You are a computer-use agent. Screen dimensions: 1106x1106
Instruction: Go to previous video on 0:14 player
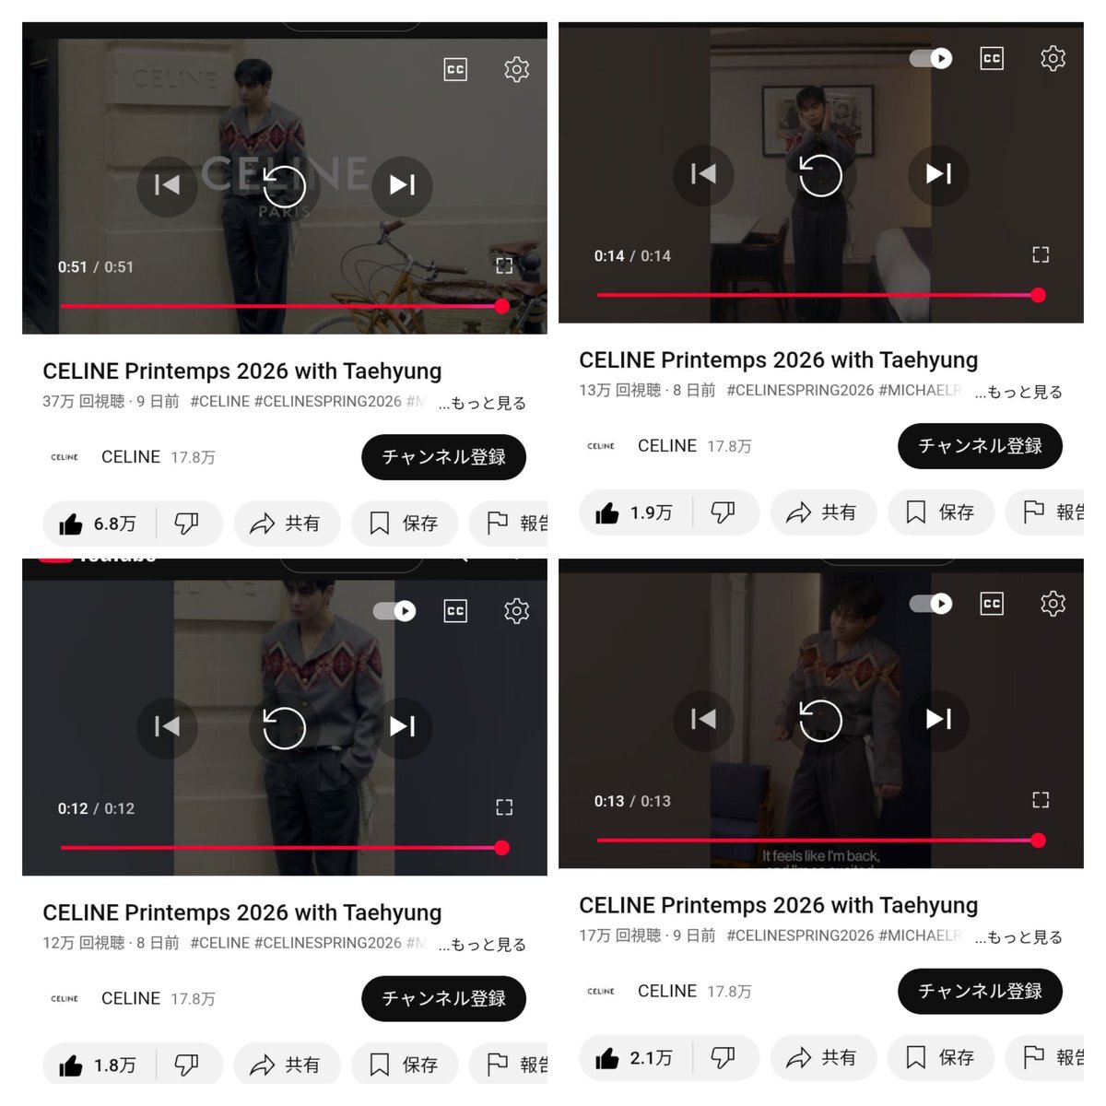(x=703, y=174)
